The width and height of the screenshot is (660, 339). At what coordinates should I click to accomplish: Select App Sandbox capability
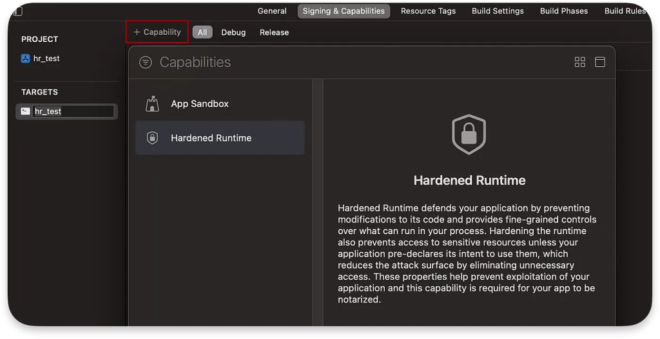pyautogui.click(x=220, y=104)
